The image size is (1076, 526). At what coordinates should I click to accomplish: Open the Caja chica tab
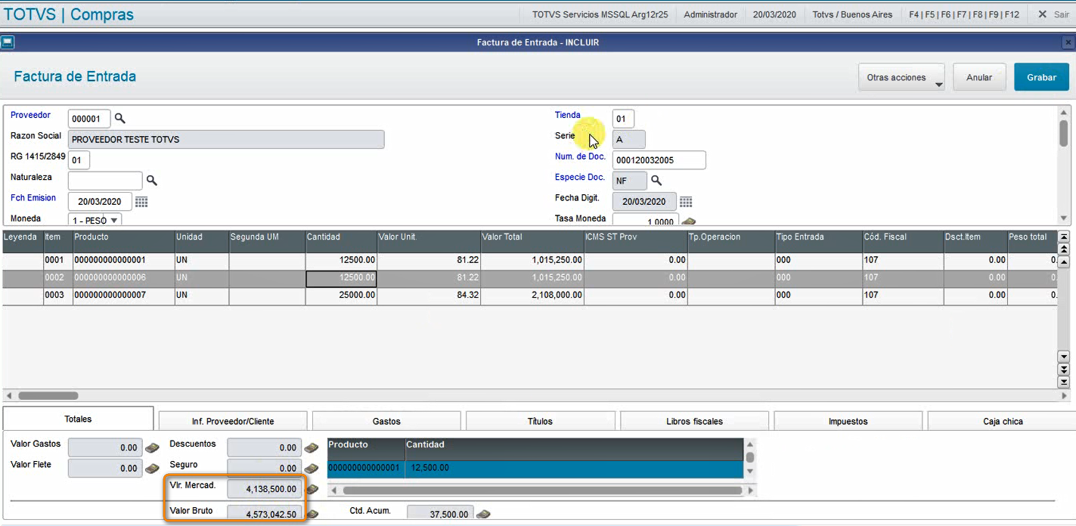coord(1002,421)
